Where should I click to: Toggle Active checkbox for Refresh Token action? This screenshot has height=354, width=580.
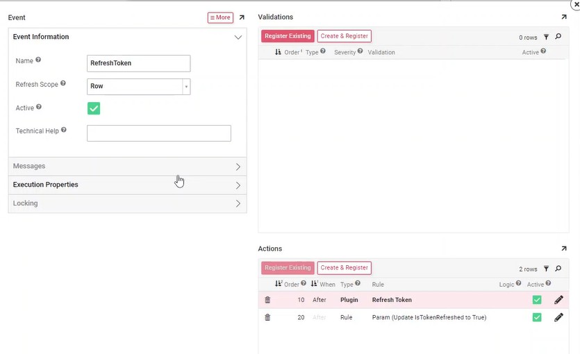[x=536, y=300]
